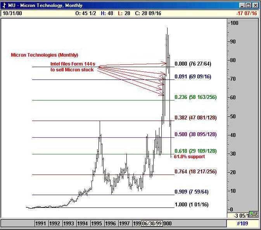
Task: Close the Micron Technology chart window
Action: pyautogui.click(x=255, y=5)
